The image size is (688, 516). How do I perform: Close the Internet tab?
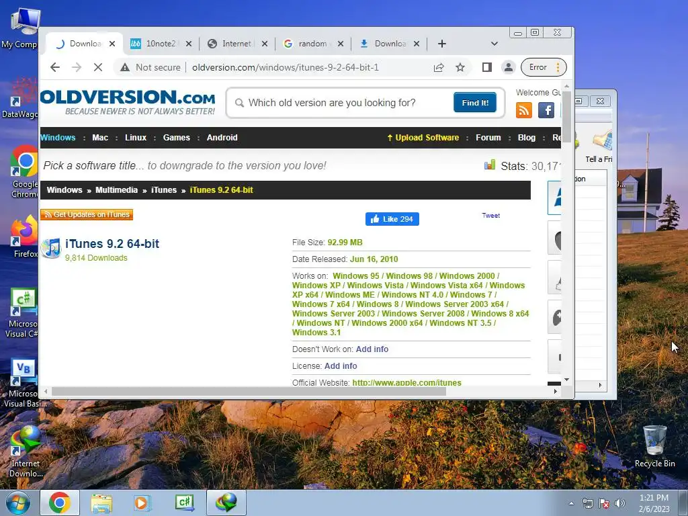point(265,44)
